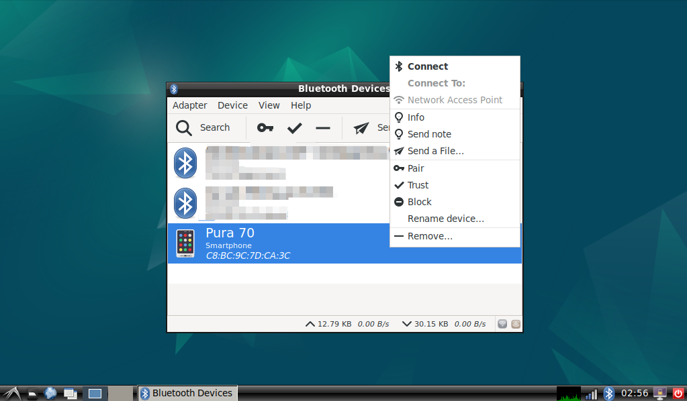Choose Send a File... option
Image resolution: width=687 pixels, height=401 pixels.
click(x=455, y=151)
